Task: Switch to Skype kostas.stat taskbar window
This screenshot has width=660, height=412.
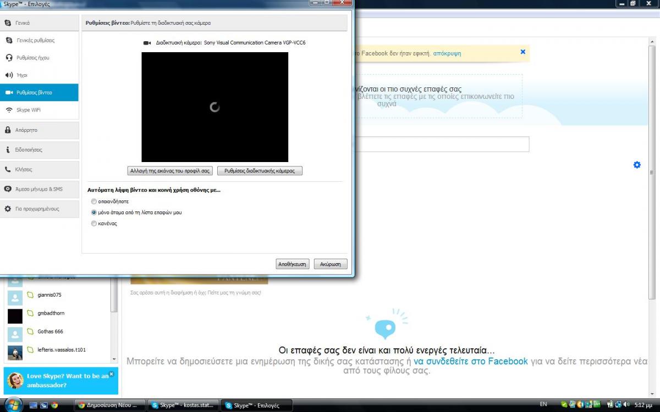Action: coord(183,405)
